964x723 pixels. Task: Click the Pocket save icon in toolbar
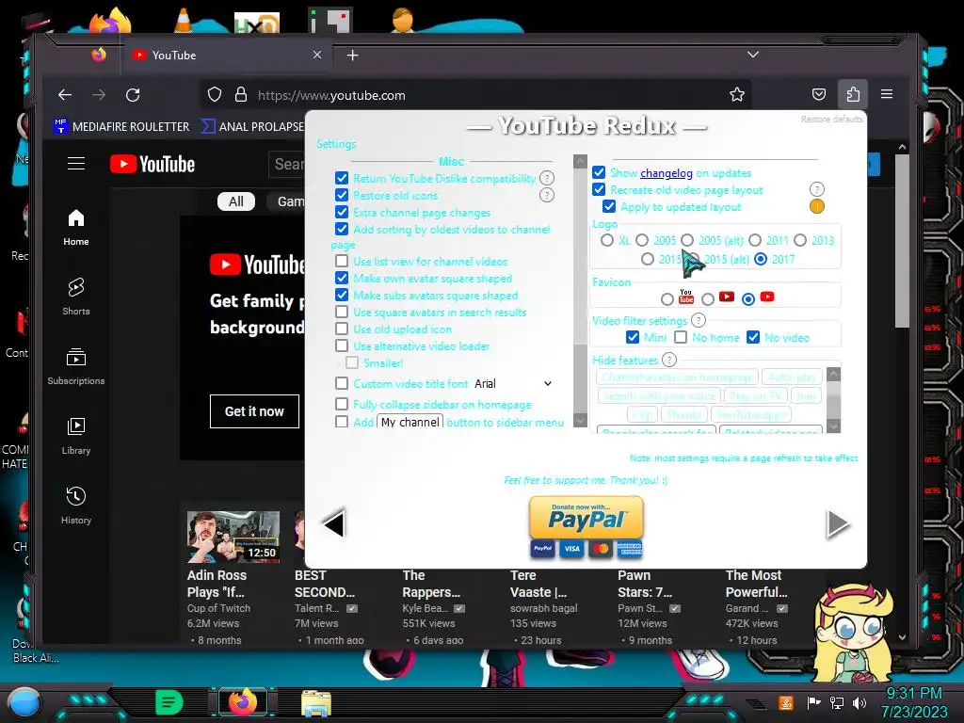pyautogui.click(x=819, y=95)
